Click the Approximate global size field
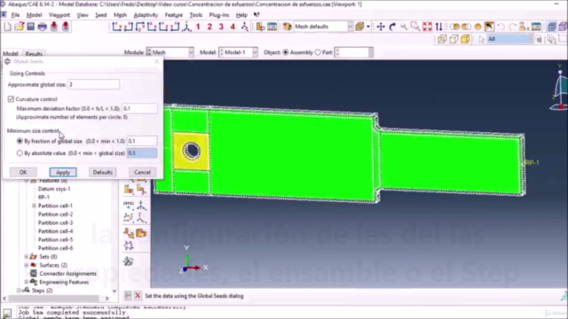568x319 pixels. (93, 84)
